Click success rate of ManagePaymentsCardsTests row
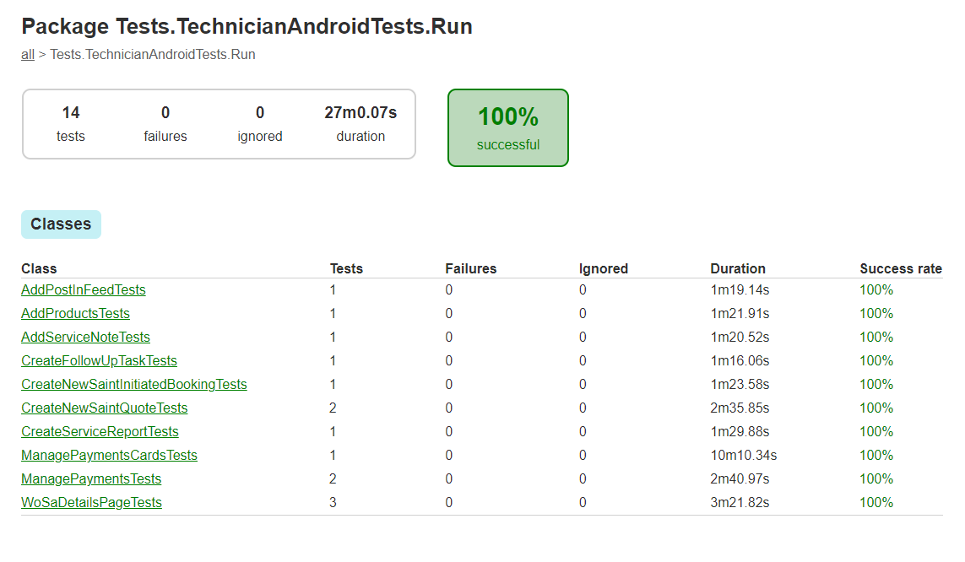Screen dimensions: 965x562 point(876,456)
